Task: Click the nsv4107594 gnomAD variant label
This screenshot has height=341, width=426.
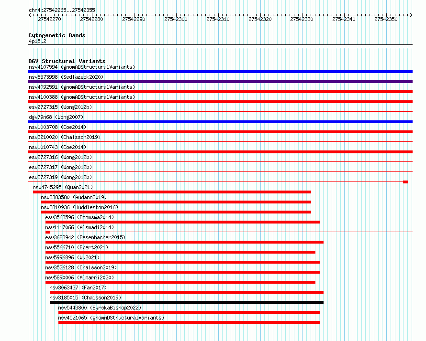Action: pyautogui.click(x=82, y=67)
